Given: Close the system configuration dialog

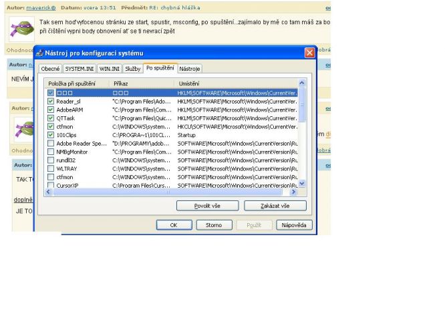Looking at the screenshot, I should click(x=309, y=53).
